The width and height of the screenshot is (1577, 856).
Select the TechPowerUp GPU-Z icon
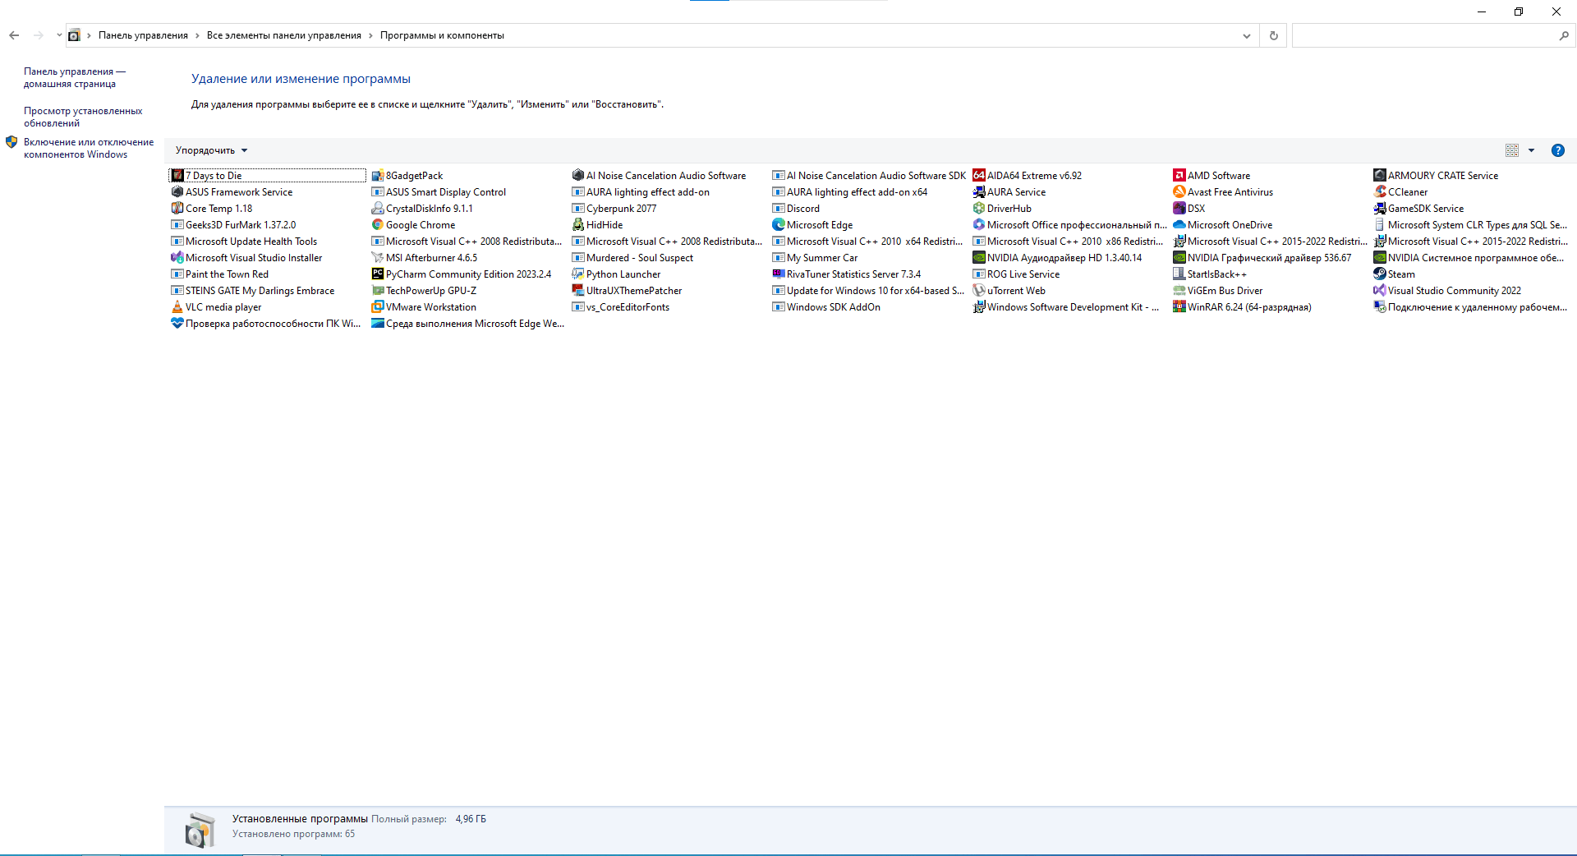coord(378,290)
